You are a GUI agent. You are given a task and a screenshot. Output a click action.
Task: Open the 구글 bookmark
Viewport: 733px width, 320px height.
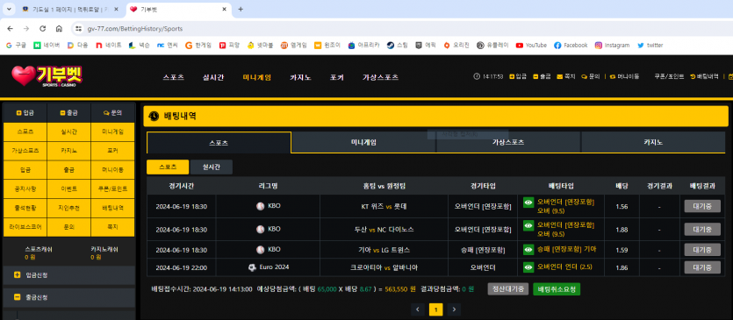pyautogui.click(x=16, y=46)
